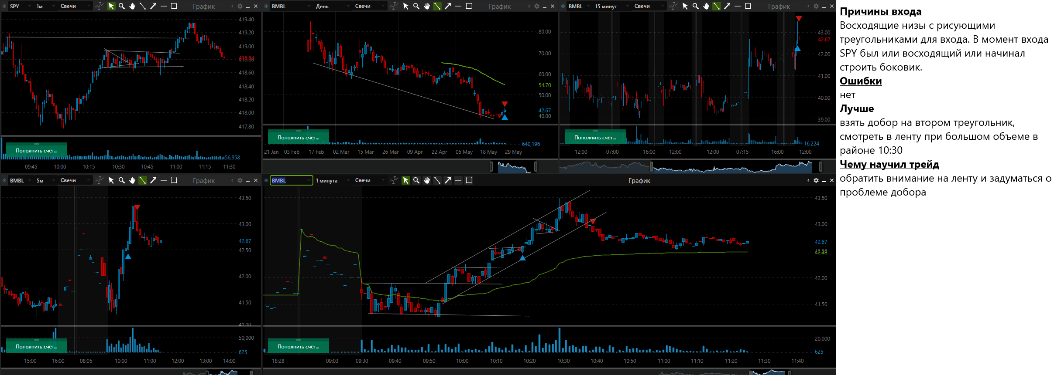Select the arrow drawing tool in SPY chart
Viewport: 1054px width, 375px height.
tap(153, 6)
